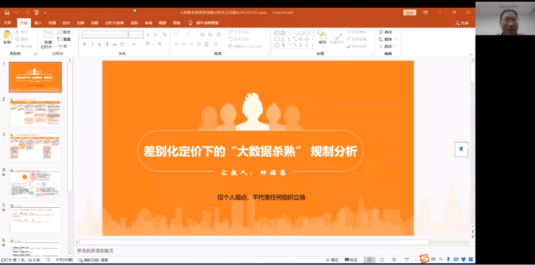This screenshot has width=535, height=265.
Task: Switch to the Slide Show (幻灯片放映) tab
Action: 114,23
